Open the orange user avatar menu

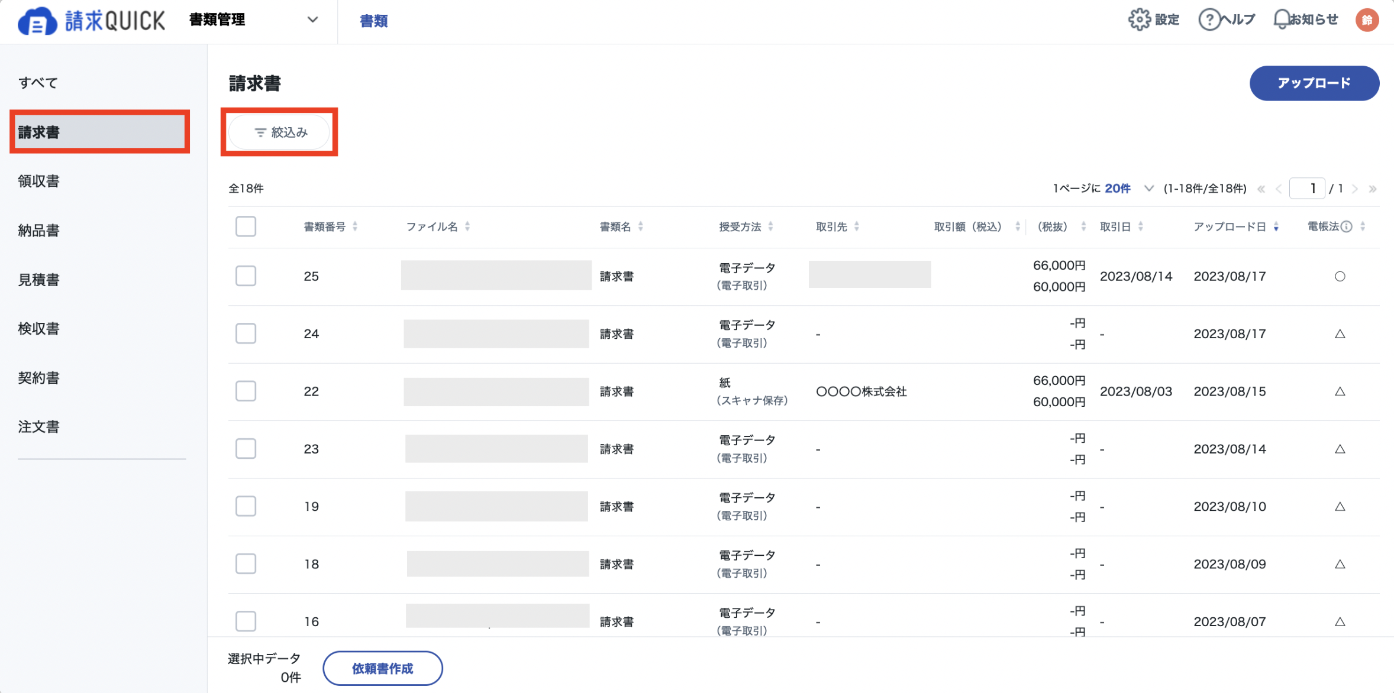(x=1367, y=20)
